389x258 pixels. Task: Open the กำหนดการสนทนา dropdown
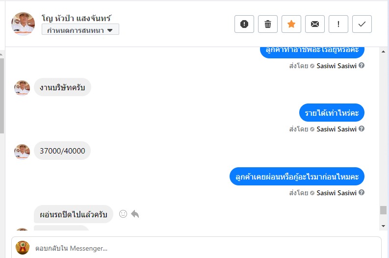pyautogui.click(x=80, y=29)
